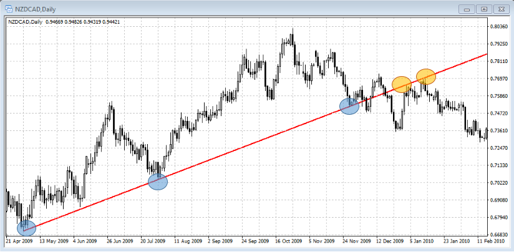Select the left orange ellipse marker
The image size is (514, 252).
(402, 84)
